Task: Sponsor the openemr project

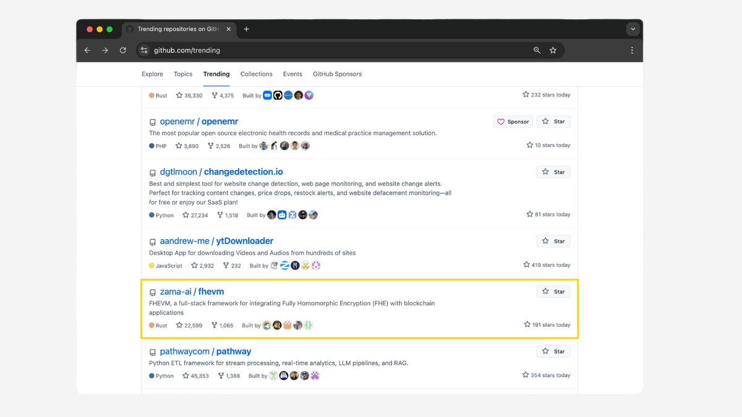Action: [x=513, y=122]
